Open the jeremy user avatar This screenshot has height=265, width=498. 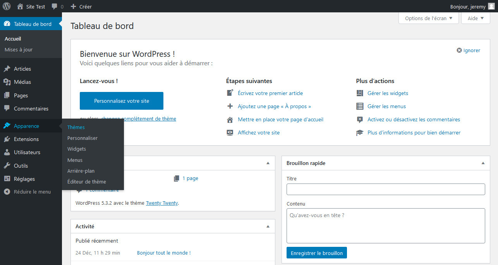coord(491,7)
